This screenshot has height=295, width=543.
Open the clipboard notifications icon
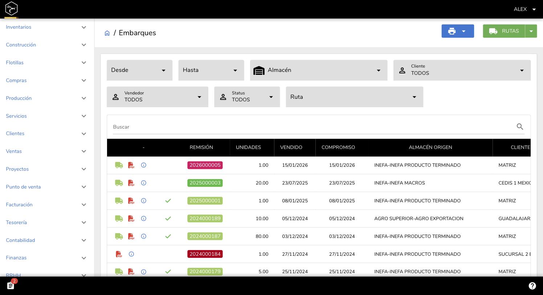(11, 286)
